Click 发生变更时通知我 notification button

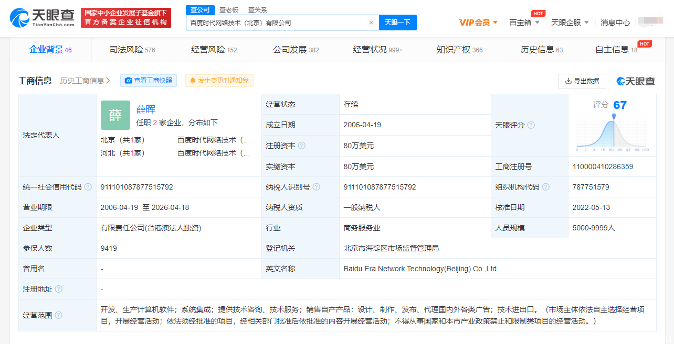[x=219, y=81]
